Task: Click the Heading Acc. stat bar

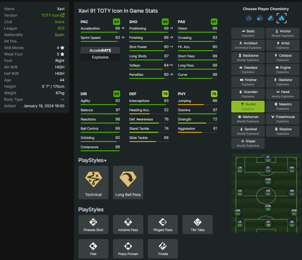Action: [149, 114]
